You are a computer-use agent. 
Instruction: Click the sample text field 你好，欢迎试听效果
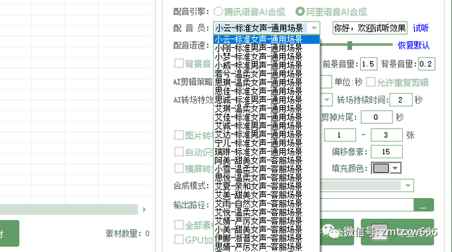point(370,28)
